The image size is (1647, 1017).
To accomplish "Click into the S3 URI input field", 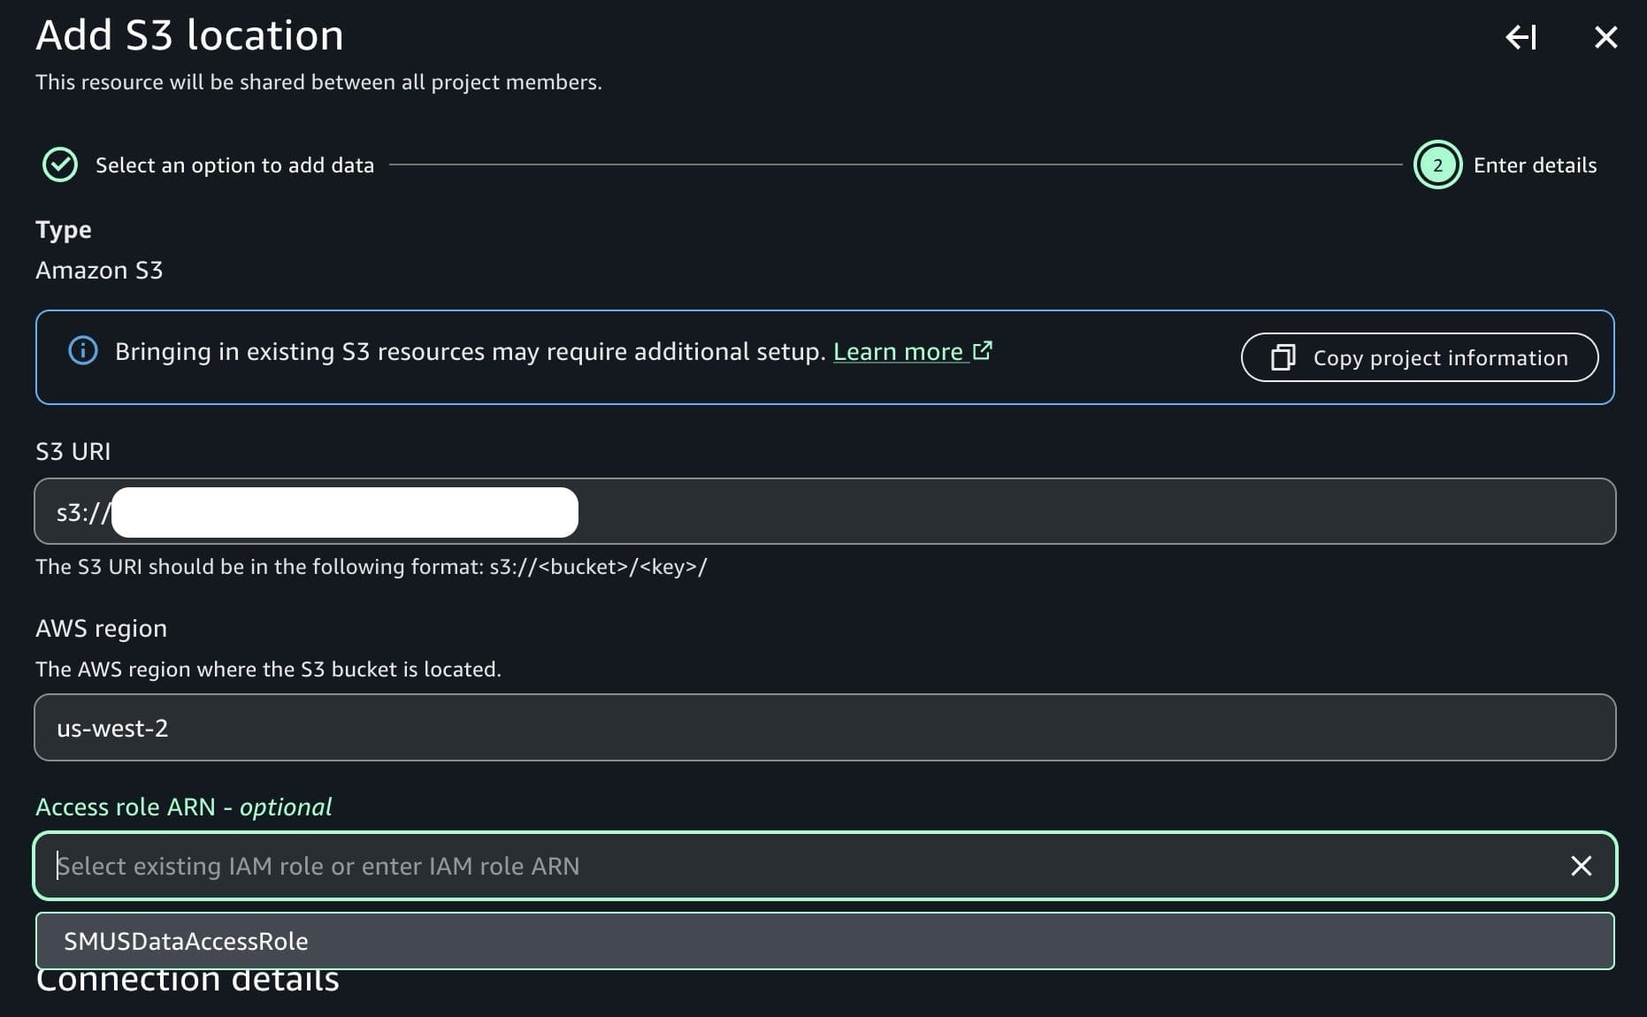I will point(1061,511).
